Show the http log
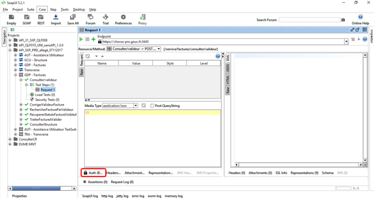The height and width of the screenshot is (198, 374). tap(107, 196)
